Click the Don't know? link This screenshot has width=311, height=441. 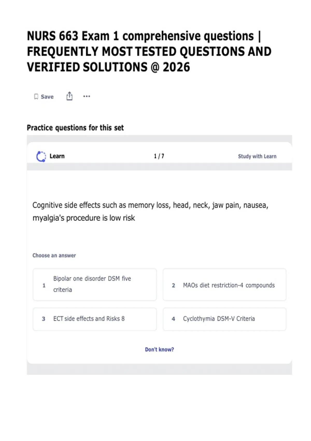(x=159, y=349)
